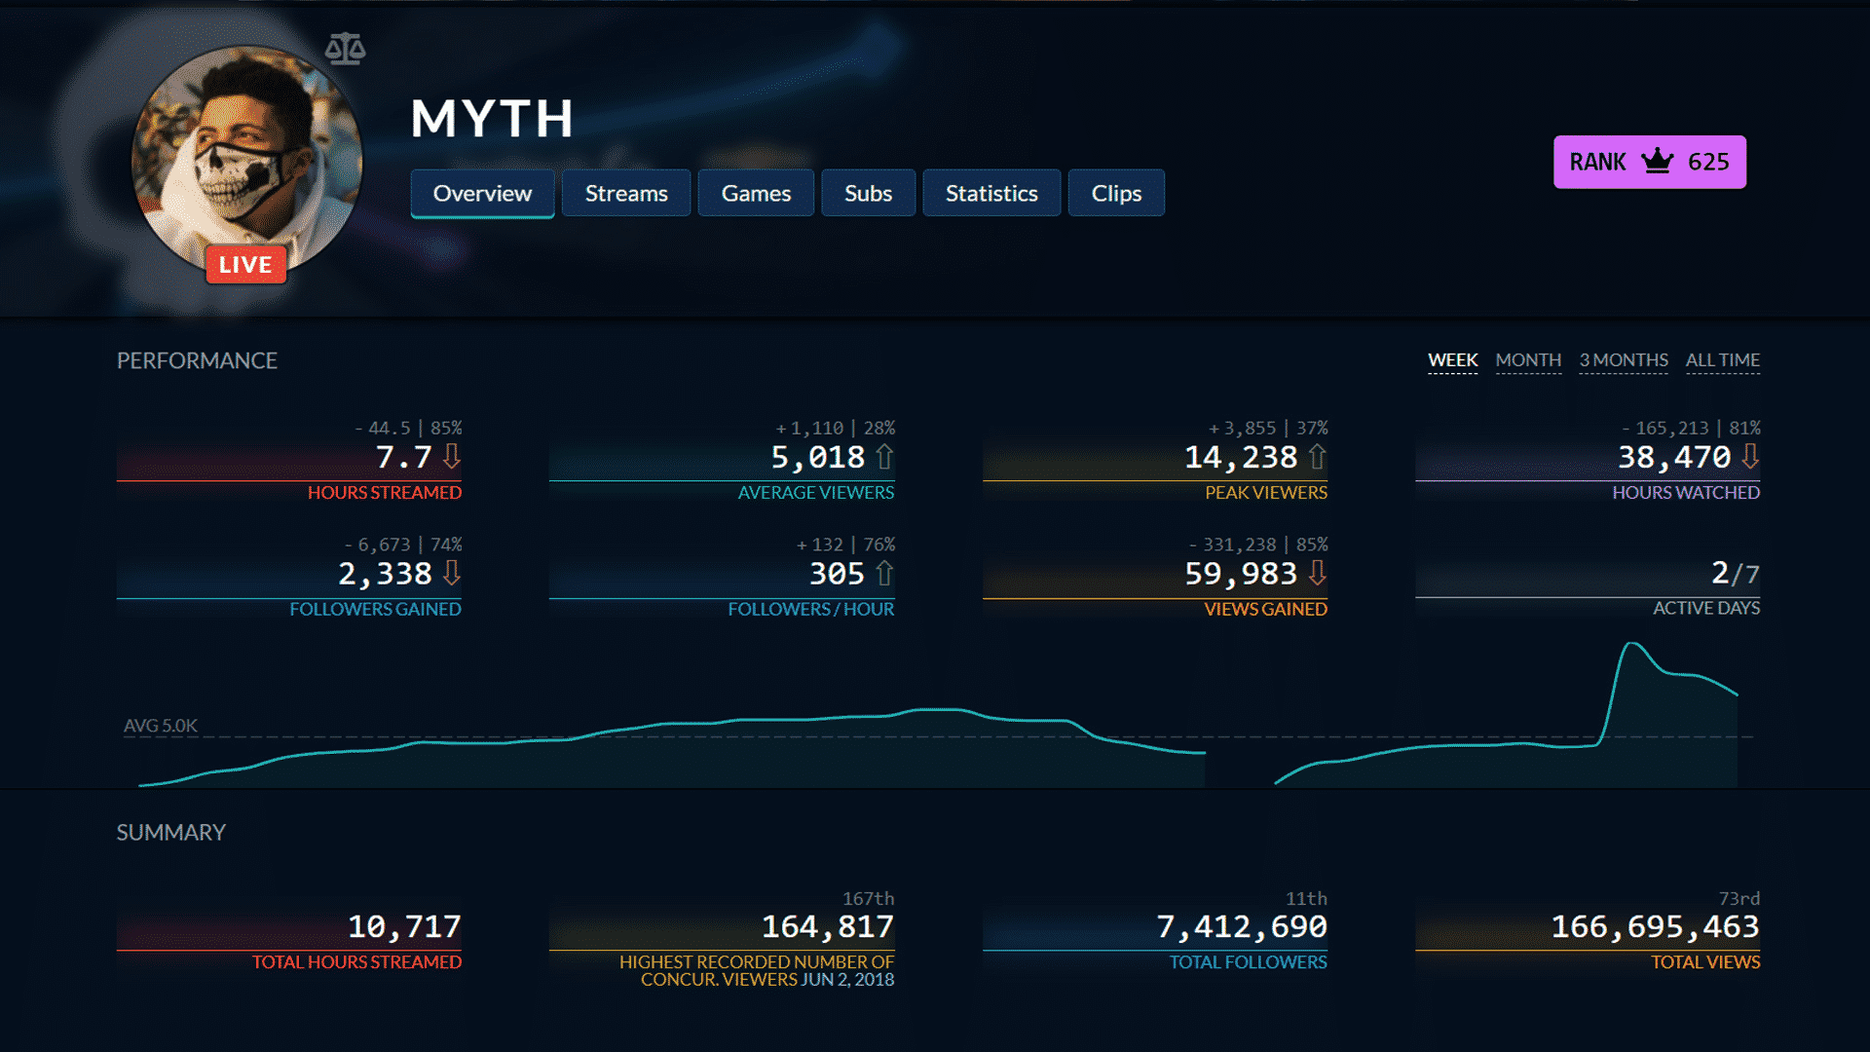Click the crown icon in the rank badge
The image size is (1870, 1052).
pos(1657,161)
